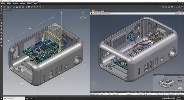
Task: Click the slanted pencil icon in the left sidebar
Action: (x=1, y=17)
